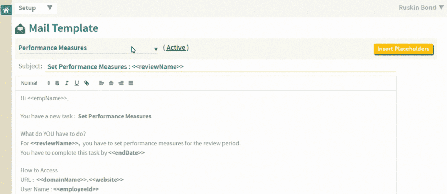Click the greeting line Hi <<empName>>
This screenshot has height=194, width=447.
44,99
